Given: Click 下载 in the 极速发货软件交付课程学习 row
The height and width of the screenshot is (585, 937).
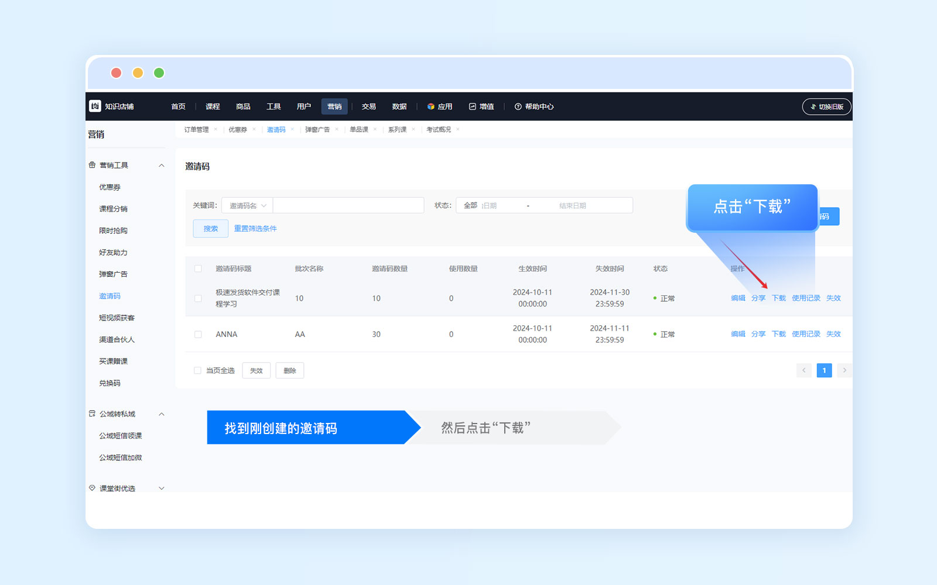Looking at the screenshot, I should (779, 298).
